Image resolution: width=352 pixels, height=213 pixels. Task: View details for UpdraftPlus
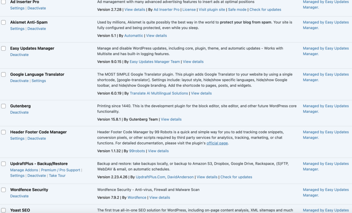[207, 177]
